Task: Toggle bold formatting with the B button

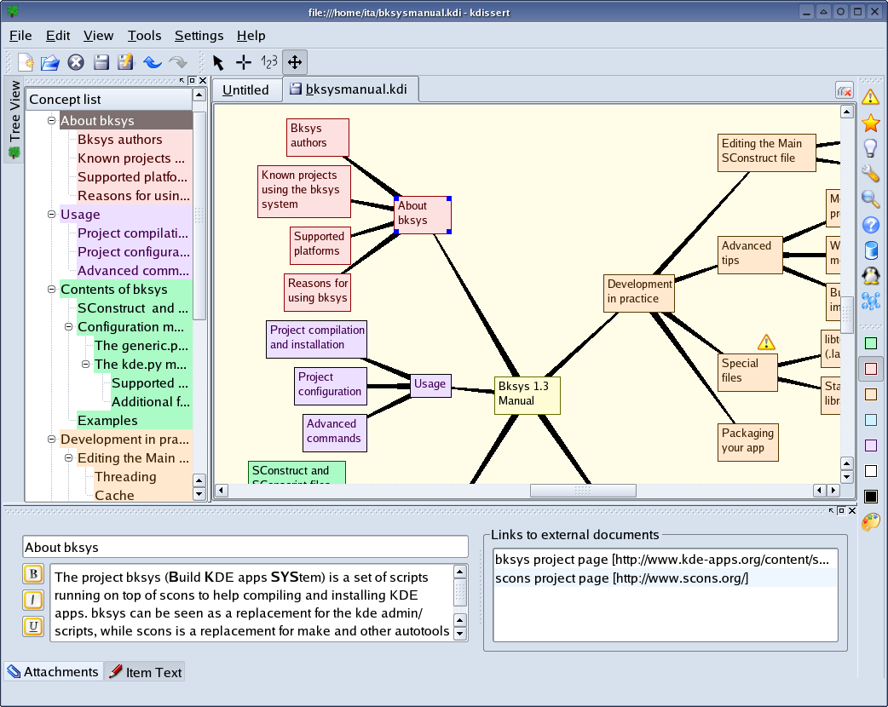Action: 33,574
